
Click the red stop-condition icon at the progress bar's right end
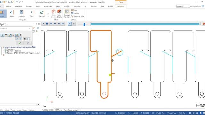click(x=204, y=24)
